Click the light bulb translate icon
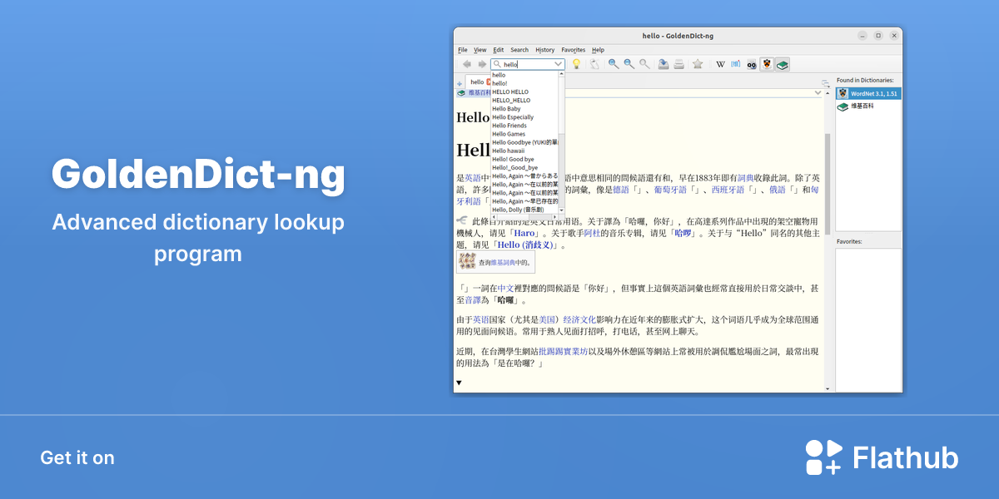The height and width of the screenshot is (499, 999). tap(576, 64)
